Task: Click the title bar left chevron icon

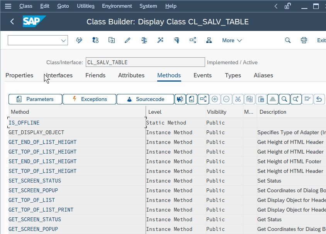Action: pos(276,6)
